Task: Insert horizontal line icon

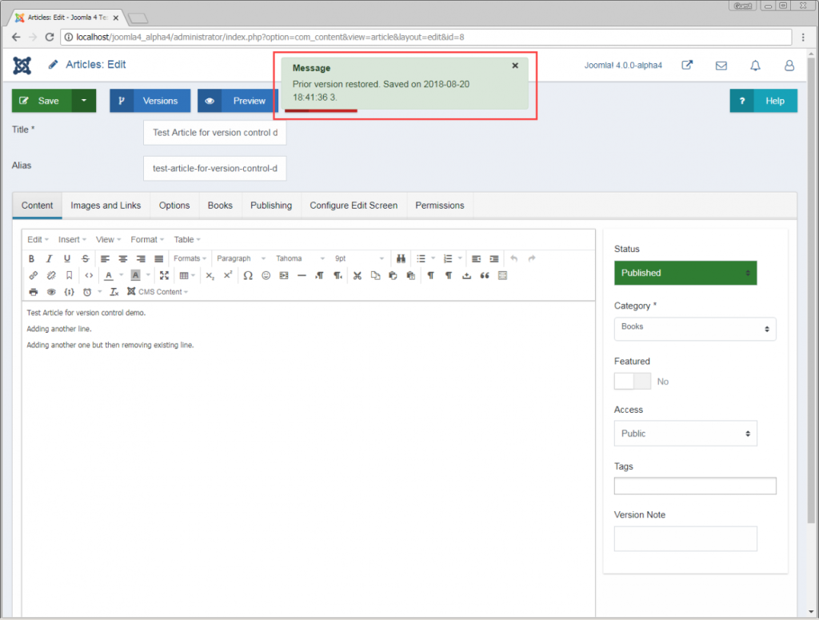Action: [x=302, y=275]
